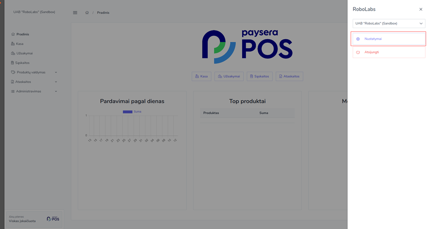This screenshot has height=229, width=428.
Task: Click the cash register icon beside sidebar Kasa
Action: click(13, 43)
